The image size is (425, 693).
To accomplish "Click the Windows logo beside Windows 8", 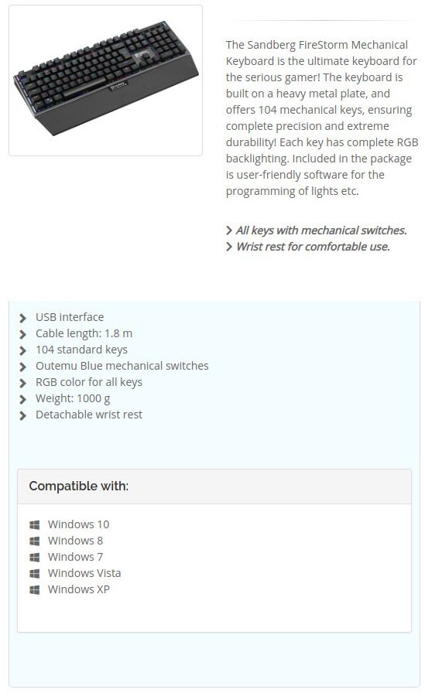I will [x=35, y=541].
